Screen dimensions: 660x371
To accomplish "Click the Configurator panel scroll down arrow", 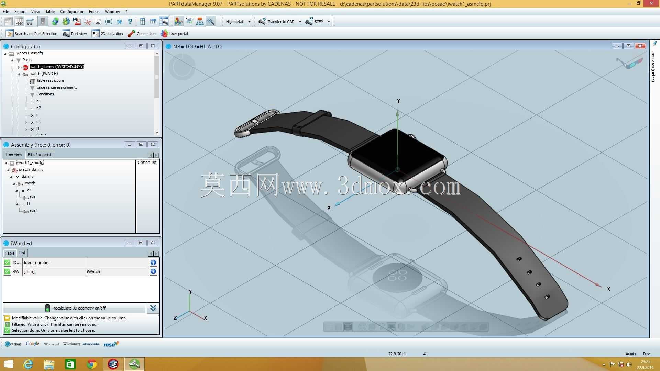I will [x=157, y=133].
